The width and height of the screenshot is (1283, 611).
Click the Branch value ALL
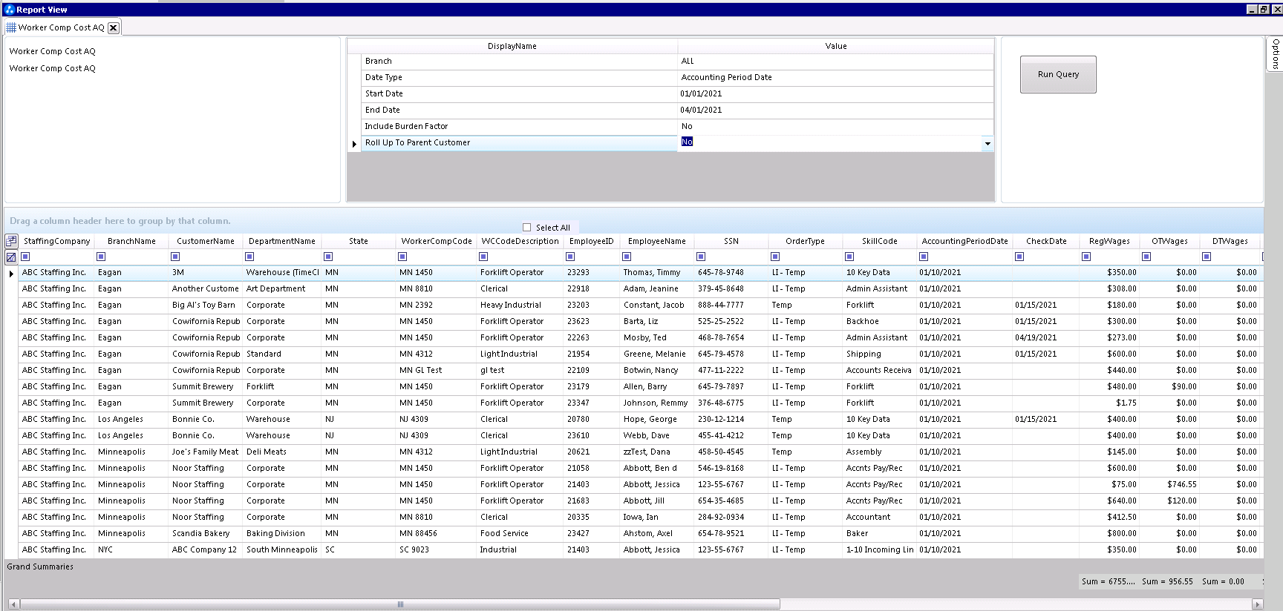(835, 62)
